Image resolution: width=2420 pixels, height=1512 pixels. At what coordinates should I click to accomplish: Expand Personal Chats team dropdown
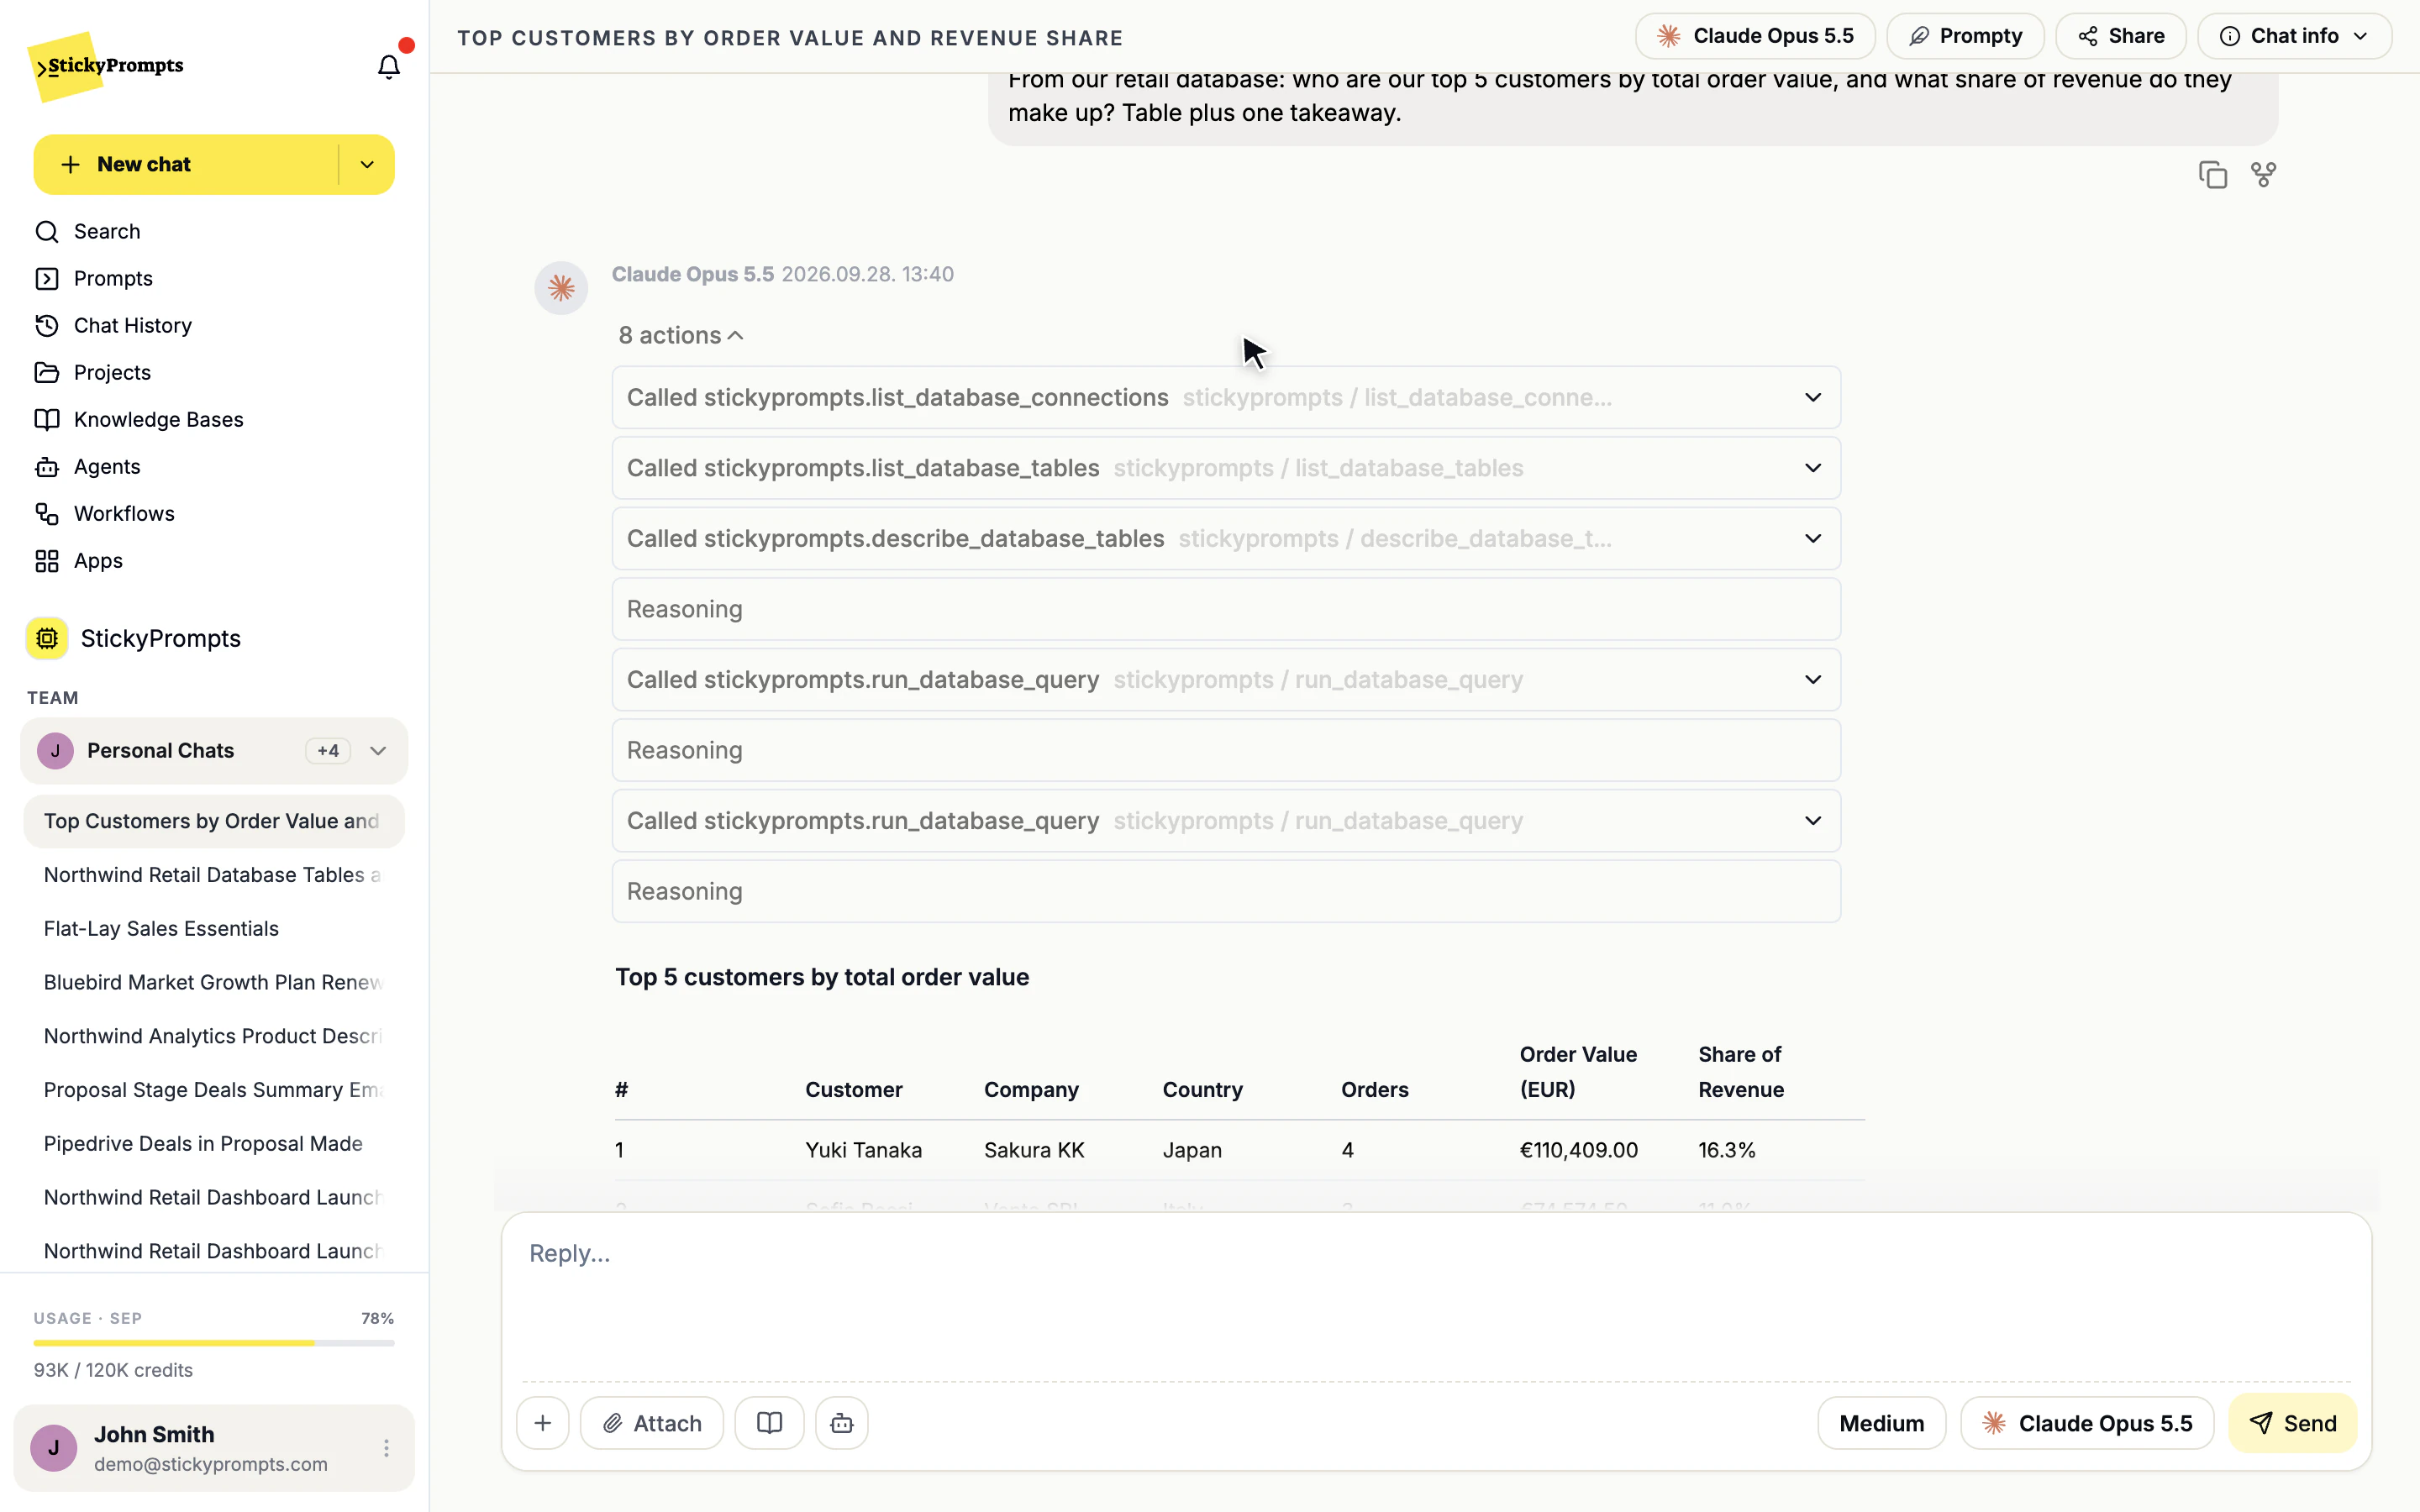click(378, 750)
